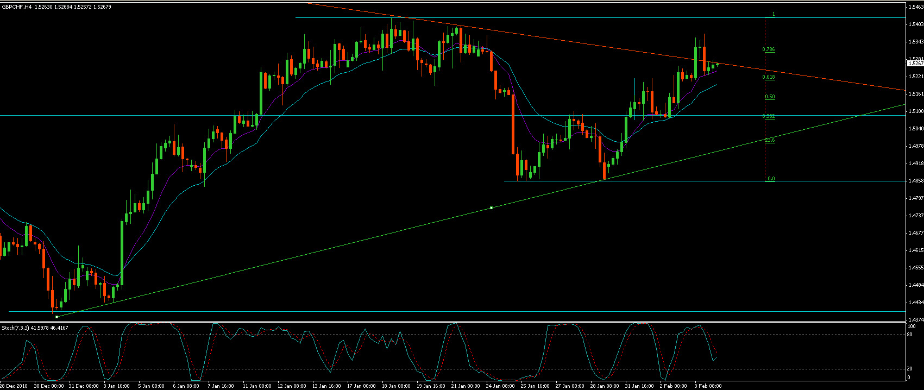
Task: Pick the 23.6 Fibonacci level label
Action: [769, 140]
